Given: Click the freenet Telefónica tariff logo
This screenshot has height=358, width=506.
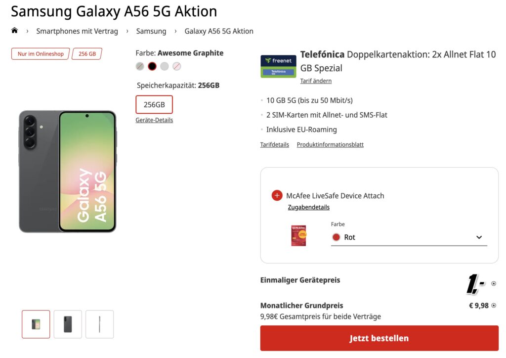Looking at the screenshot, I should (x=278, y=66).
